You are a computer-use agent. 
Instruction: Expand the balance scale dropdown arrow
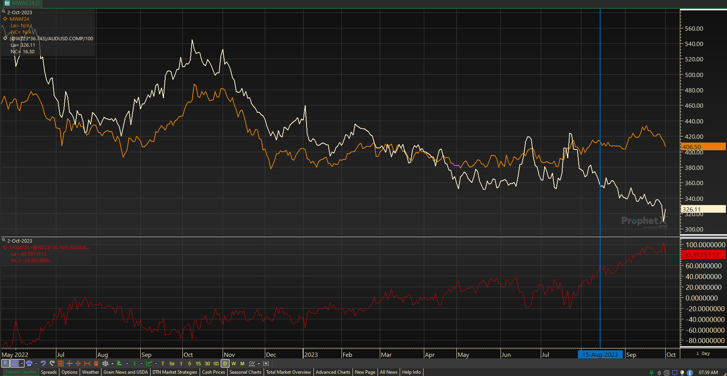tap(112, 363)
